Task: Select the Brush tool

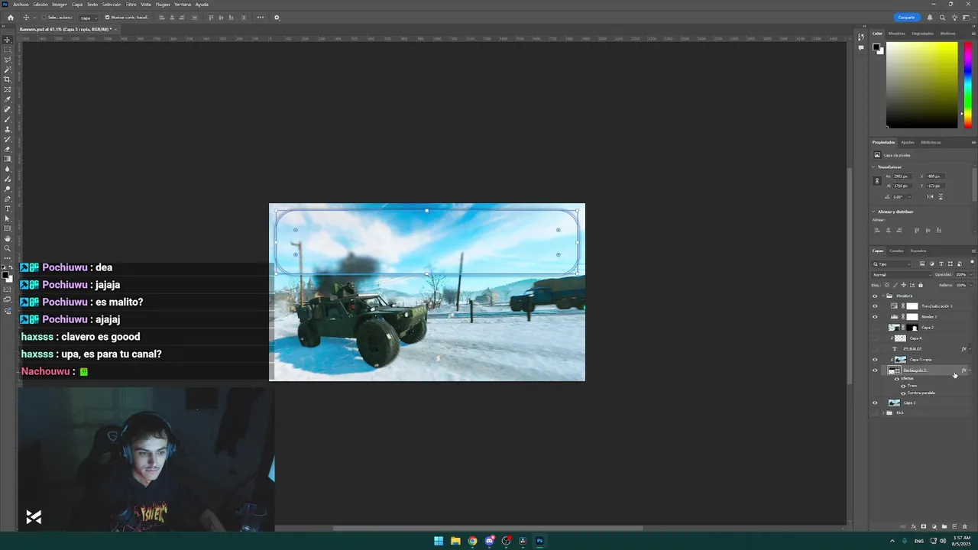Action: click(8, 120)
